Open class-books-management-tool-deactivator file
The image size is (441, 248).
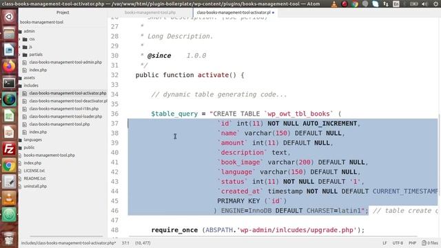(68, 101)
